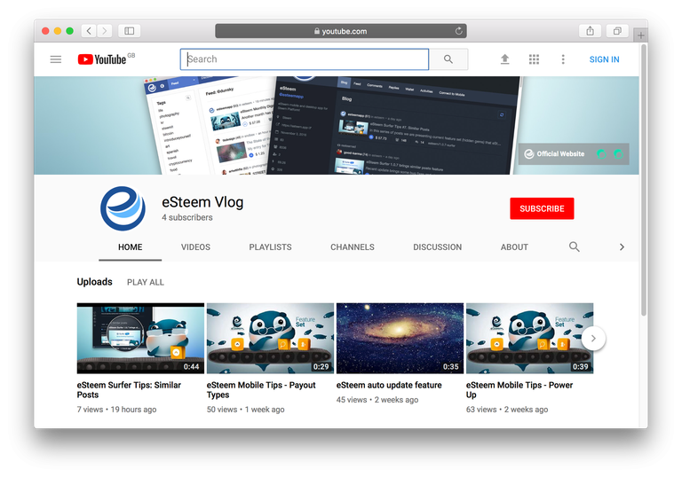Click the channel banner image
This screenshot has height=477, width=682.
(x=337, y=126)
